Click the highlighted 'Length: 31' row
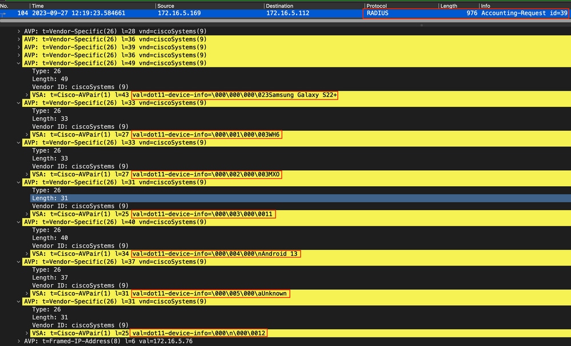 tap(301, 198)
